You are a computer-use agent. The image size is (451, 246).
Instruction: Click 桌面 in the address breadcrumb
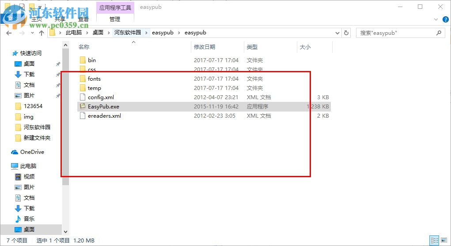pyautogui.click(x=98, y=33)
